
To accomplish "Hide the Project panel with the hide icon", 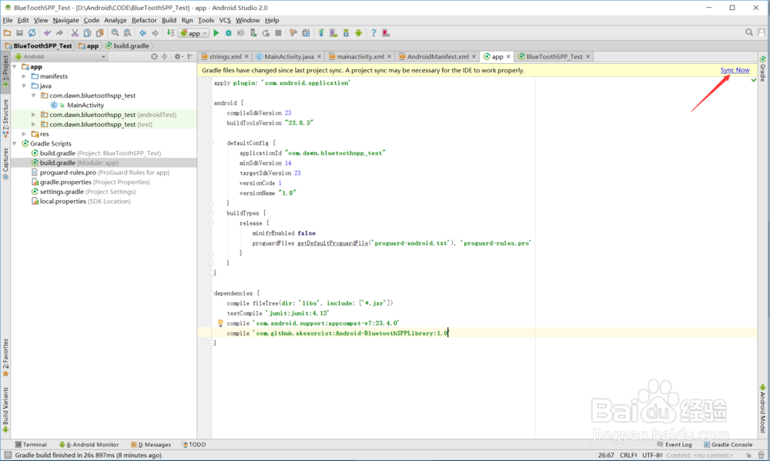I will click(x=190, y=56).
